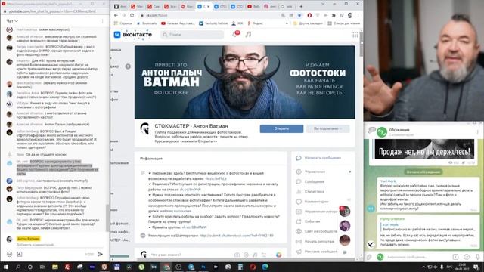The width and height of the screenshot is (484, 272).
Task: Open the Список для чтения
Action: pos(343,23)
